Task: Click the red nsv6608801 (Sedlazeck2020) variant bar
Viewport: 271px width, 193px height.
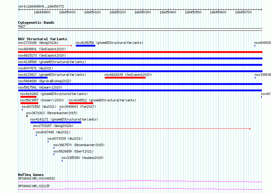Action: point(140,52)
